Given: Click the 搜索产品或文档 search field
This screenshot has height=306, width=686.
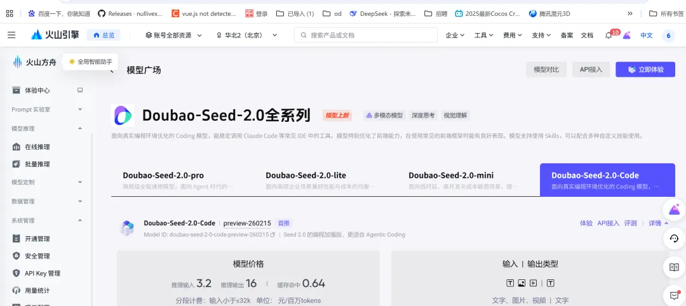Looking at the screenshot, I should (x=366, y=35).
